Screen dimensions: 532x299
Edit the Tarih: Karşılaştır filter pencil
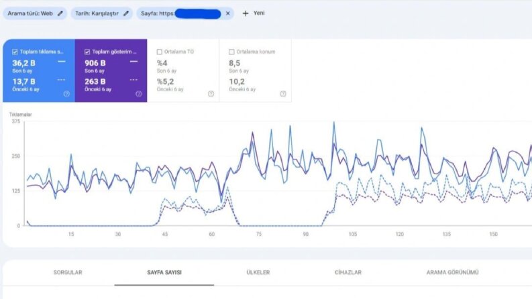point(126,13)
